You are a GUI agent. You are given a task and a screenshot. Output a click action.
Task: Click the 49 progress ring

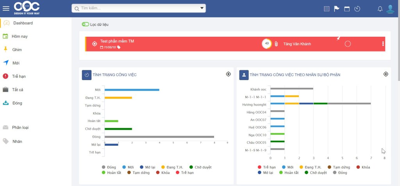click(267, 44)
